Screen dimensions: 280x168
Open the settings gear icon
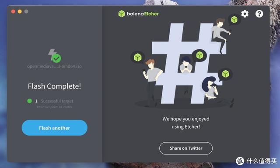(245, 14)
